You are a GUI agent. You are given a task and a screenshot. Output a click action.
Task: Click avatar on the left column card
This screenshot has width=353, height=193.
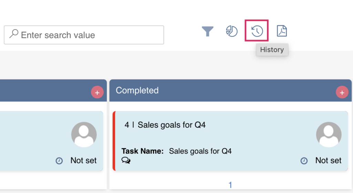point(84,135)
